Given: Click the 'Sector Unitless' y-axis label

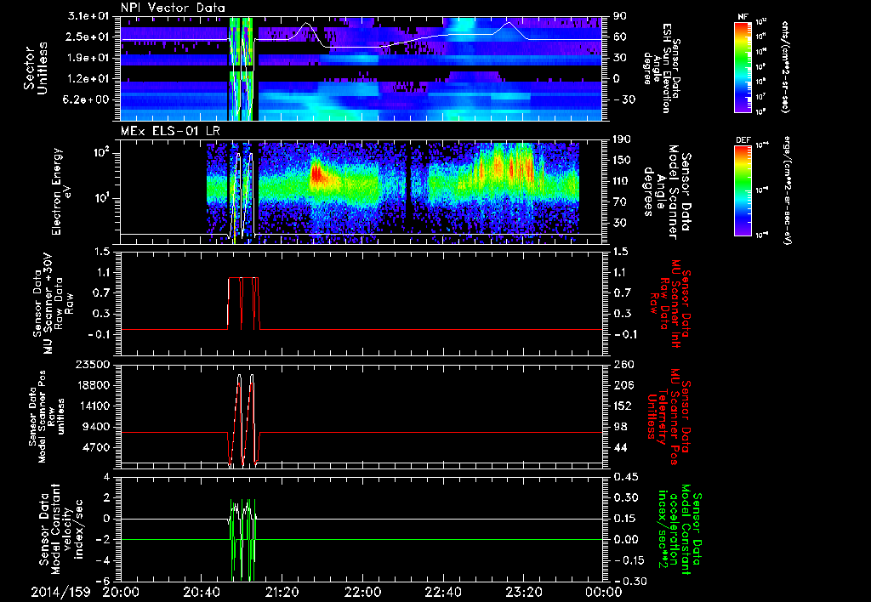Looking at the screenshot, I should pyautogui.click(x=36, y=69).
